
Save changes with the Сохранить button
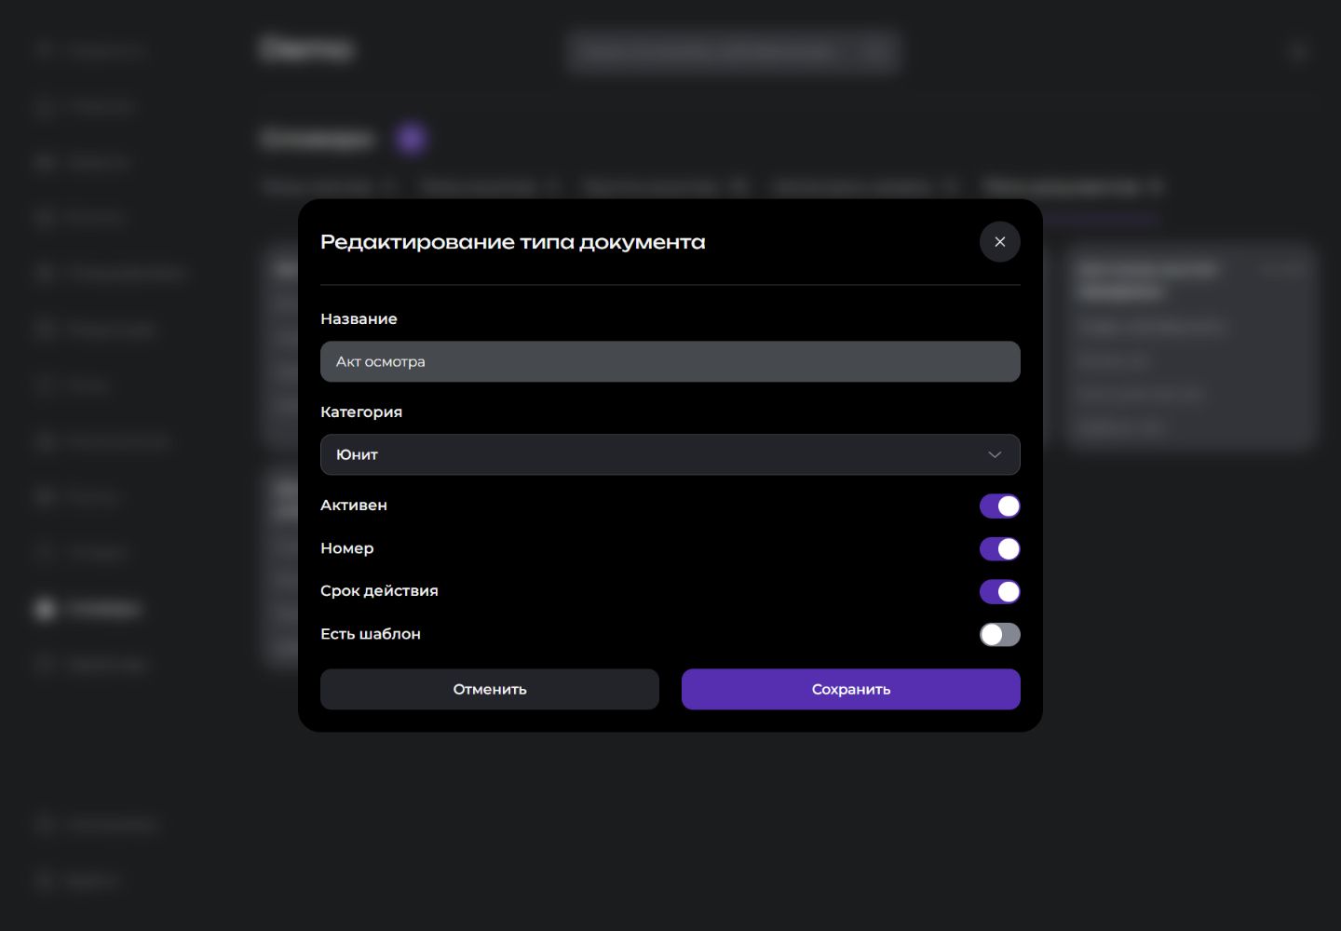(x=851, y=689)
